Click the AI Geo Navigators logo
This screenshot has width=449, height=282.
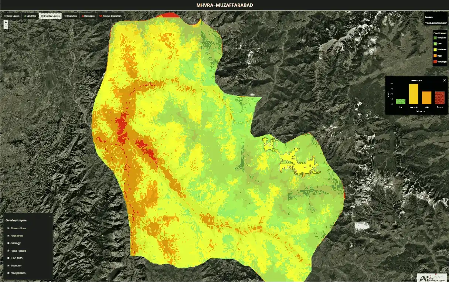[432, 278]
